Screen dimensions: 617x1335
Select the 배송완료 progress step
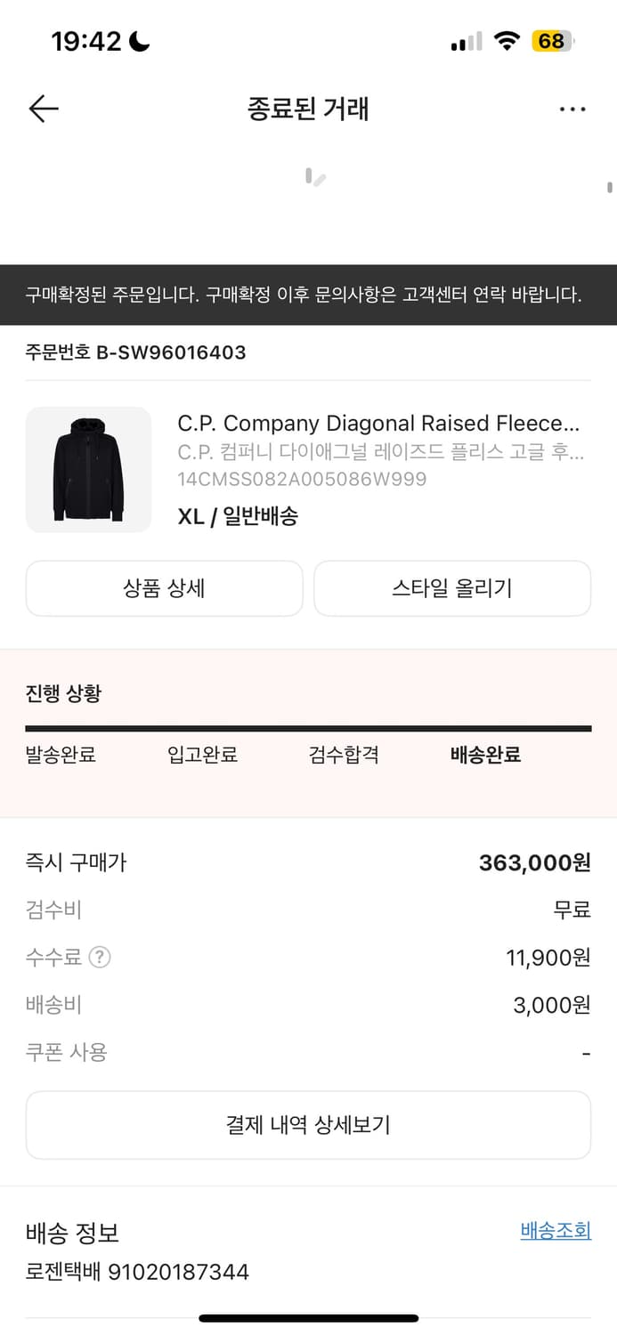(x=484, y=755)
